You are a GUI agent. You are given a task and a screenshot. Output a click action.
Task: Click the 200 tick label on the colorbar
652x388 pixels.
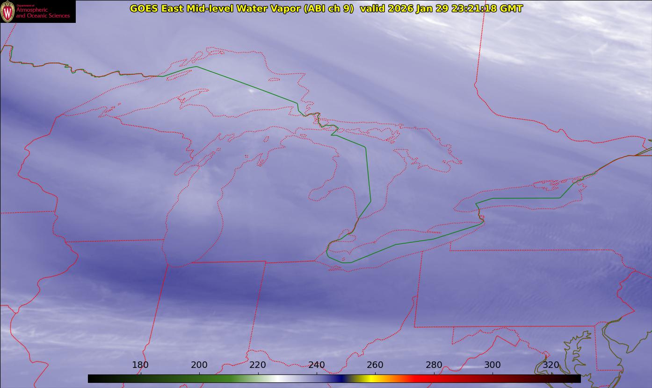[x=199, y=365]
